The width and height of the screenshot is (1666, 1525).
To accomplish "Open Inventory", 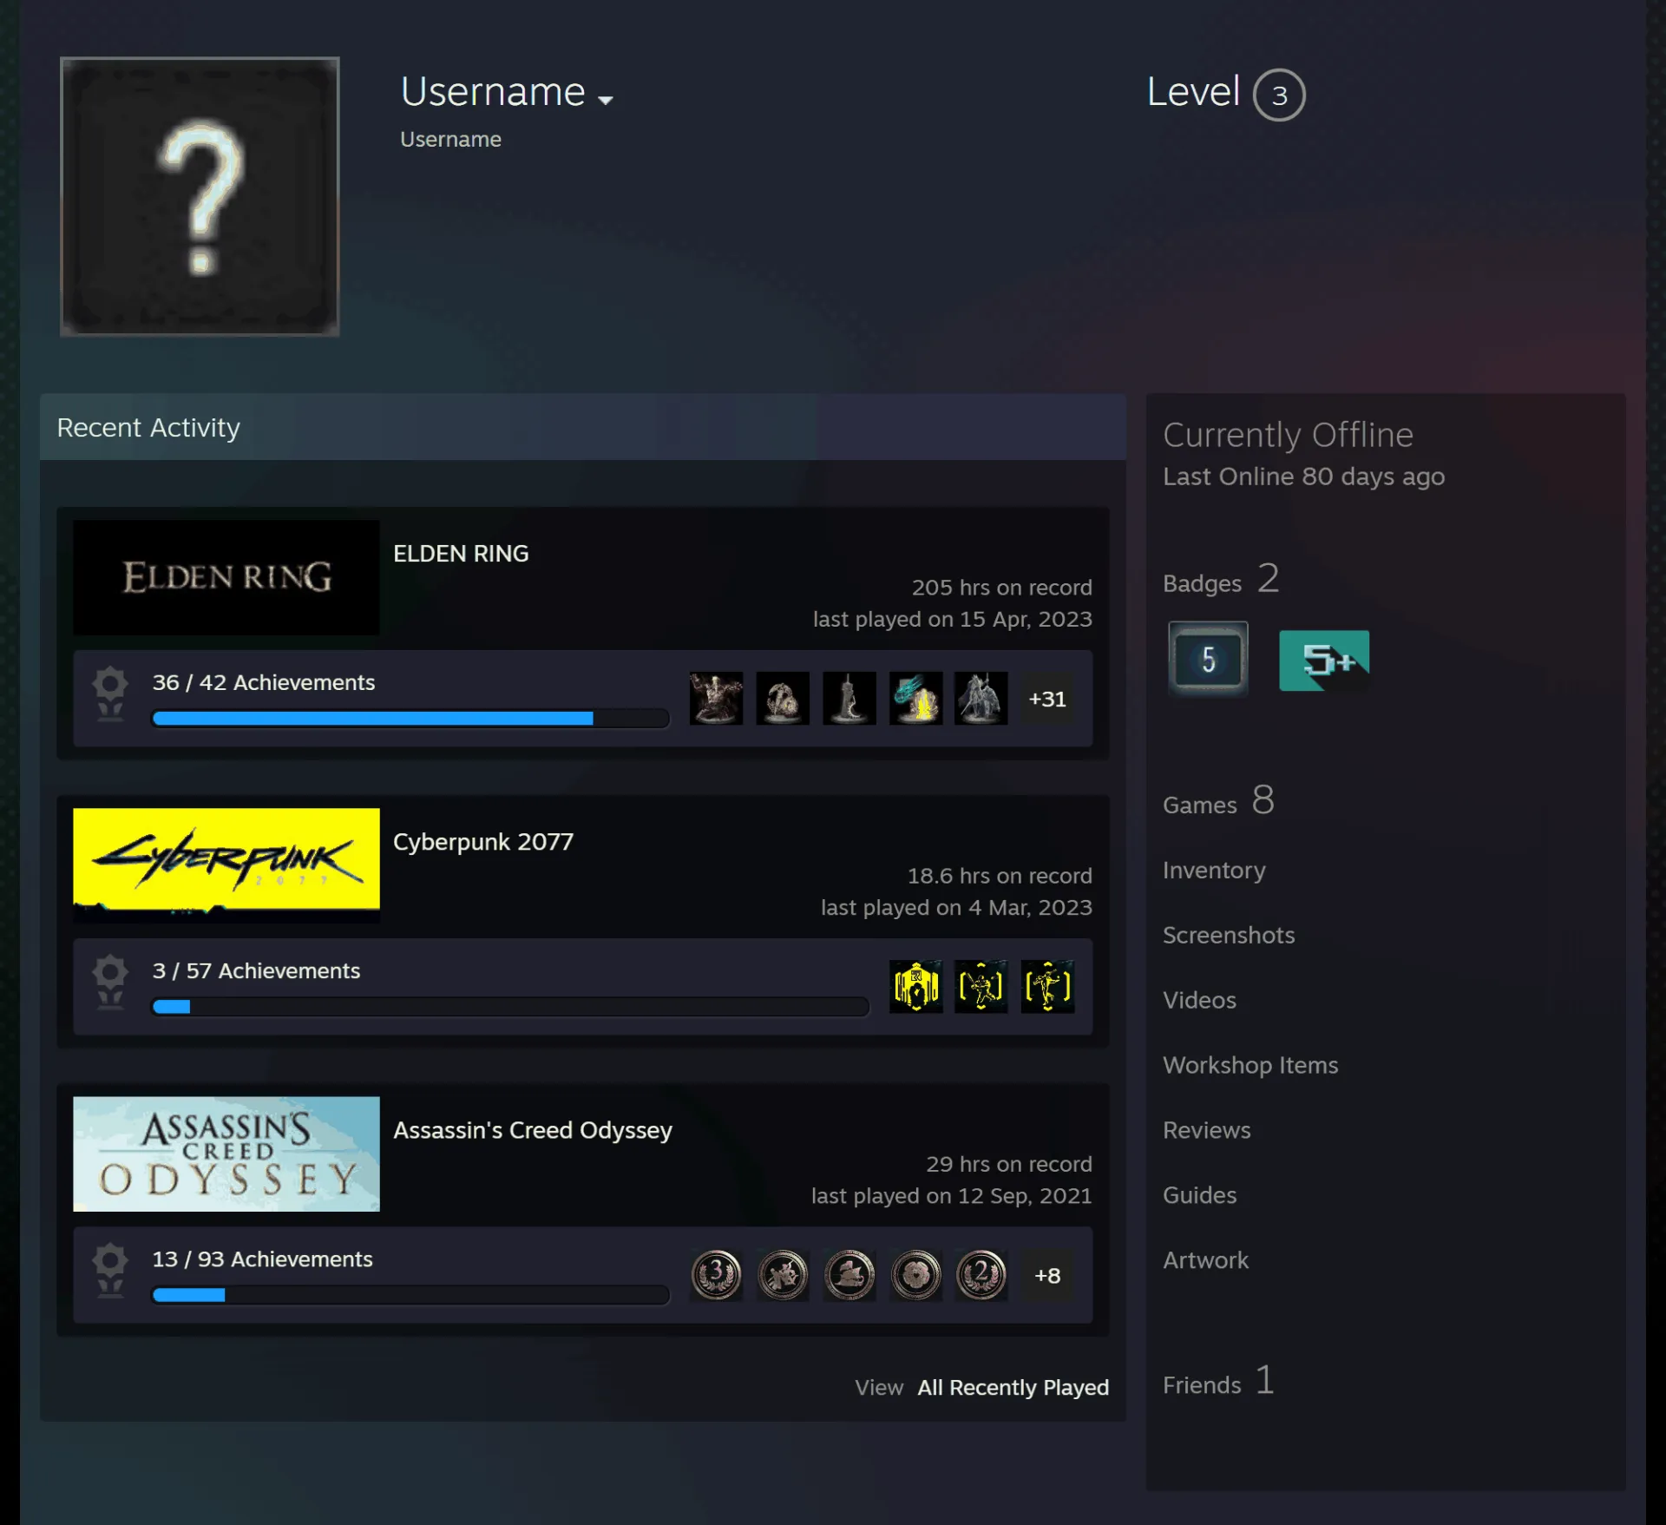I will click(1214, 870).
